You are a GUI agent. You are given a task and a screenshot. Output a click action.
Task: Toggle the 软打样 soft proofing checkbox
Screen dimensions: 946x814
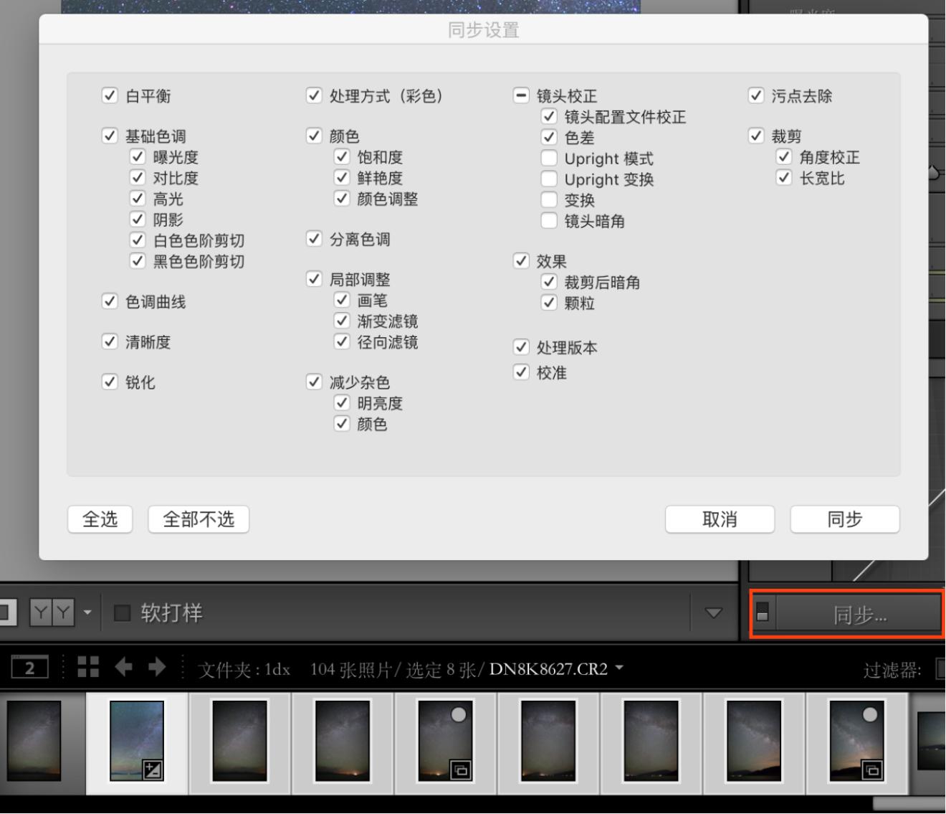pos(123,612)
